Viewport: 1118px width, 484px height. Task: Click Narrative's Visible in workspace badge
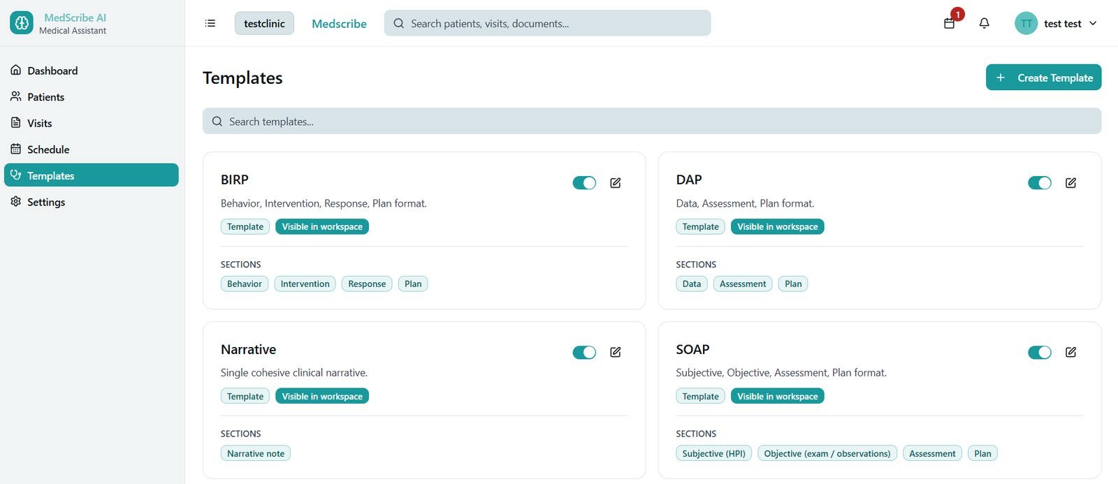[322, 396]
